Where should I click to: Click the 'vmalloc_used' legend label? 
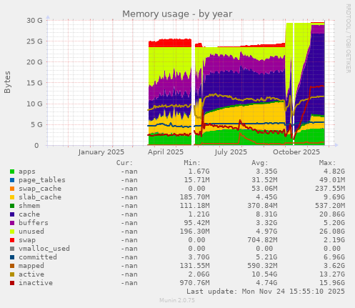(x=44, y=249)
